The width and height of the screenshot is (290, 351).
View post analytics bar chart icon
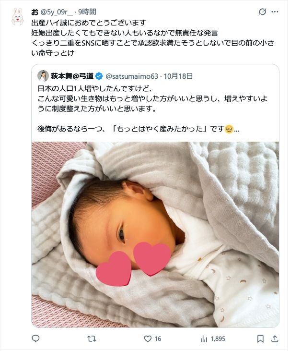point(204,339)
